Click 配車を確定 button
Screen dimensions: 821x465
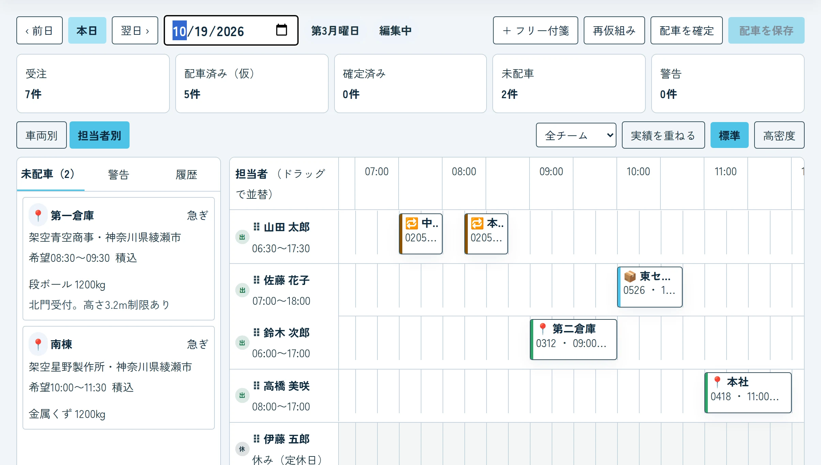click(686, 30)
